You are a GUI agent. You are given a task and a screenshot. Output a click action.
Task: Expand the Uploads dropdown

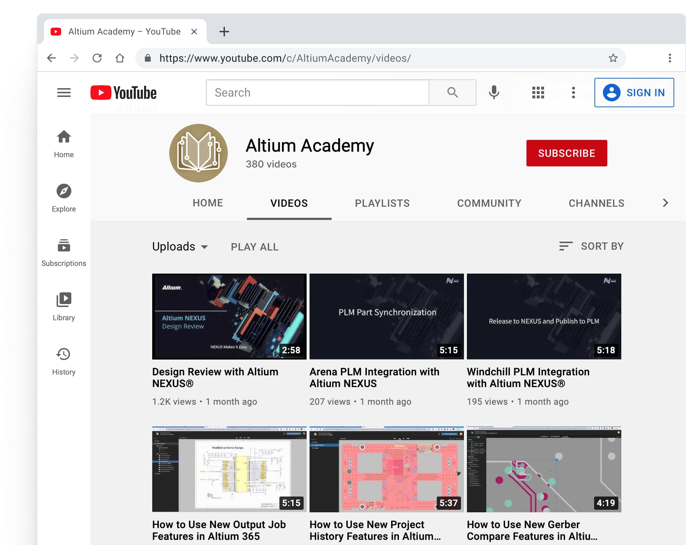point(180,246)
